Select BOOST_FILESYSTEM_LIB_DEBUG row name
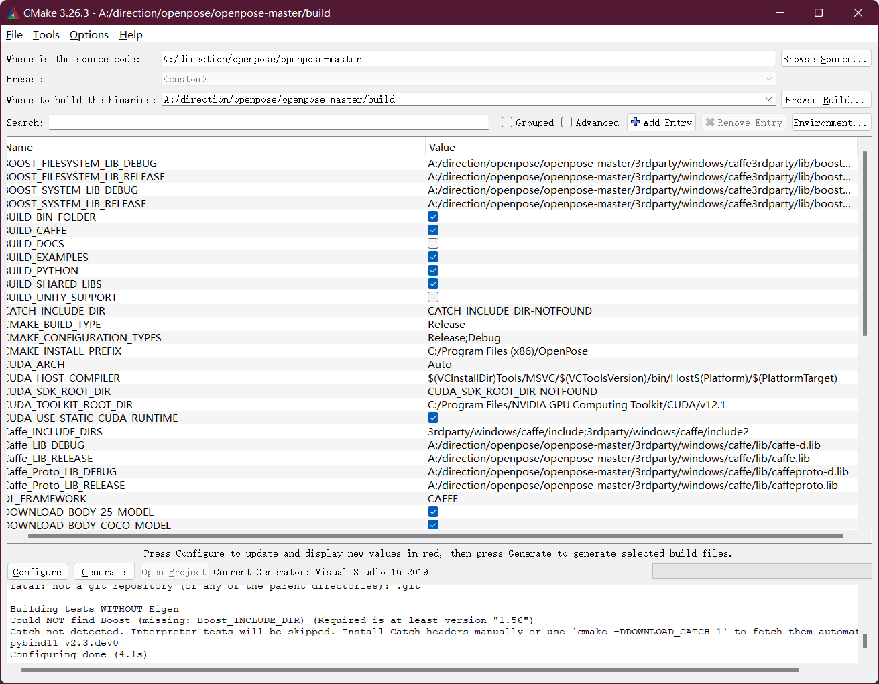 click(x=82, y=163)
